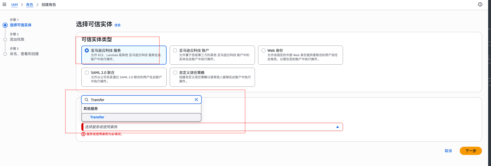Viewport: 491px width, 166px height.
Task: Select step 3 命名、查看和创建
Action: point(24,54)
